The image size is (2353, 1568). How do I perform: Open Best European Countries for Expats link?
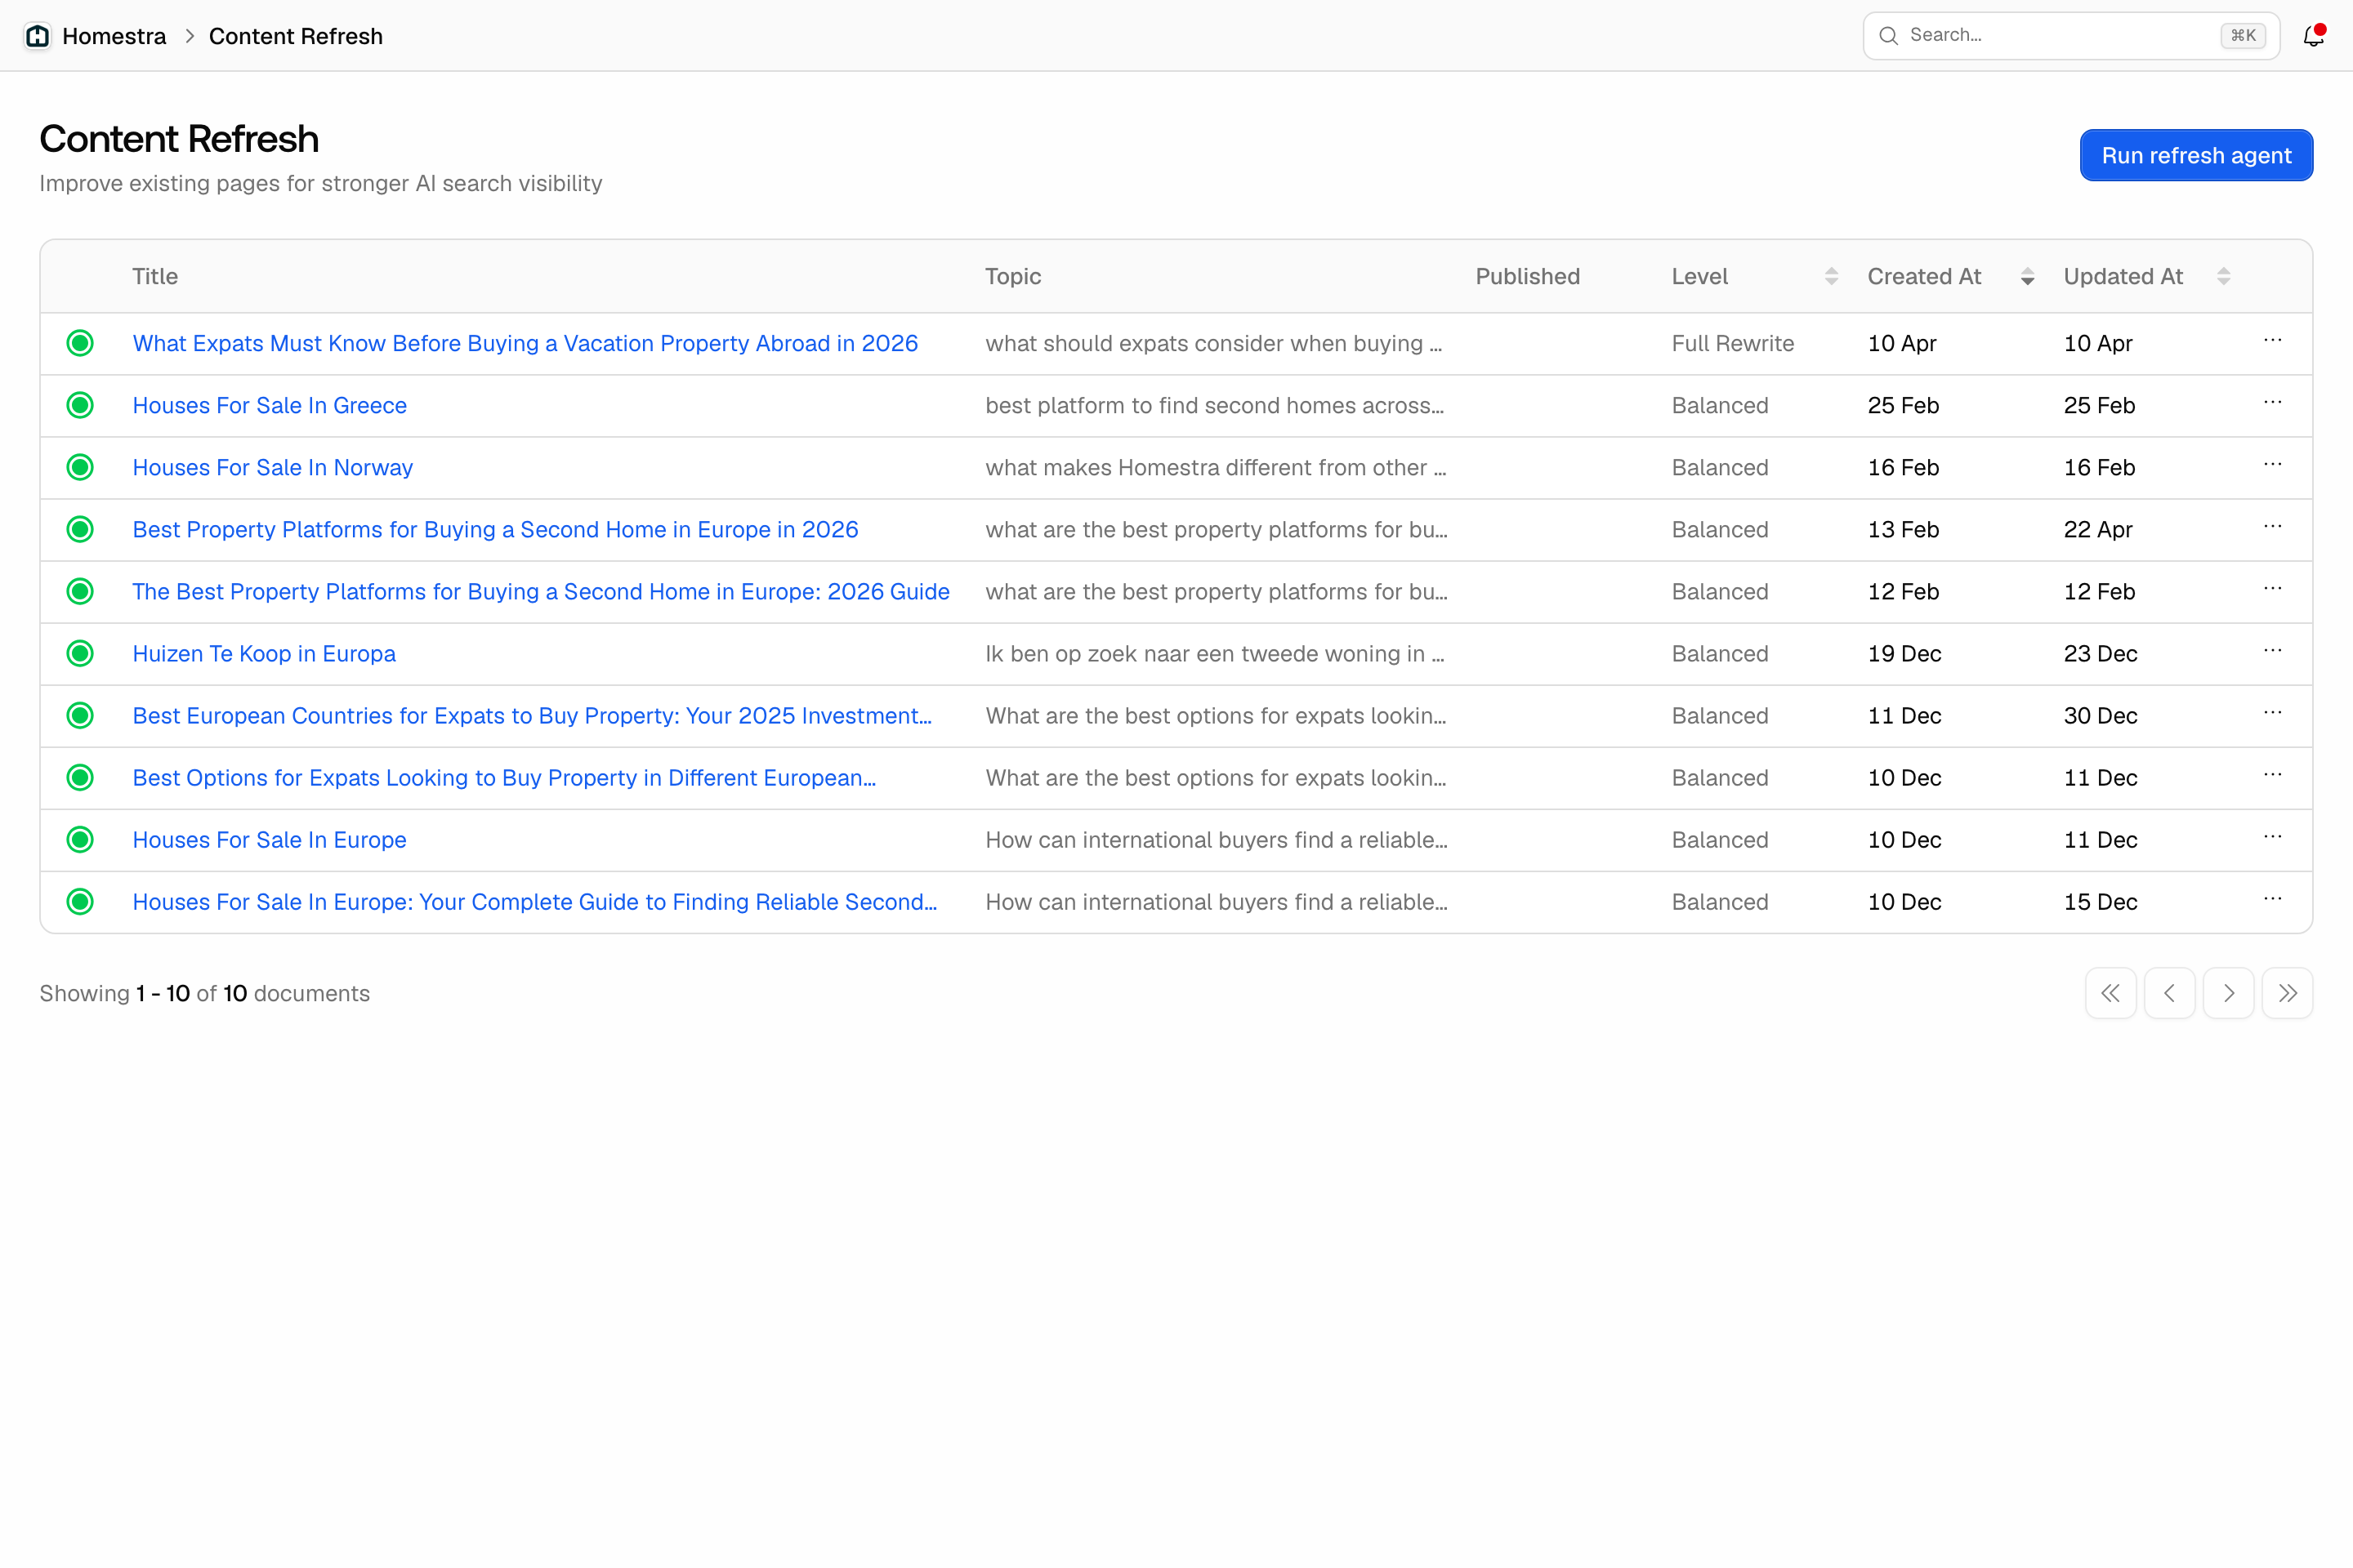[532, 715]
